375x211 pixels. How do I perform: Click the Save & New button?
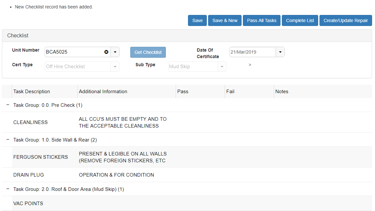tap(225, 20)
